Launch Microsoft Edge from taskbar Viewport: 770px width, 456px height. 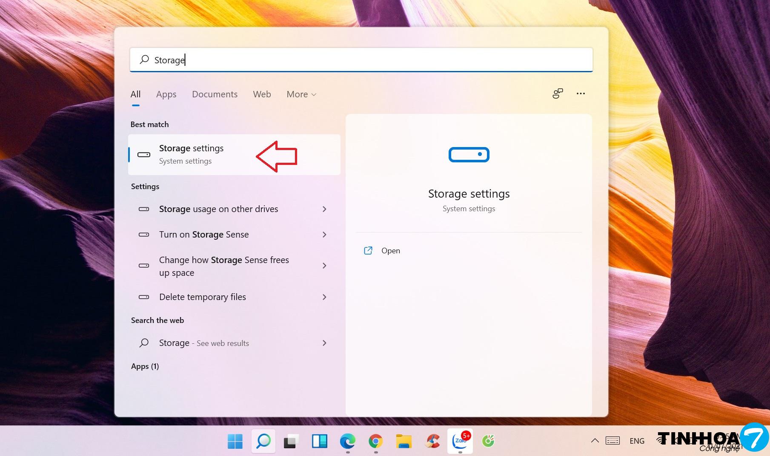click(x=347, y=441)
